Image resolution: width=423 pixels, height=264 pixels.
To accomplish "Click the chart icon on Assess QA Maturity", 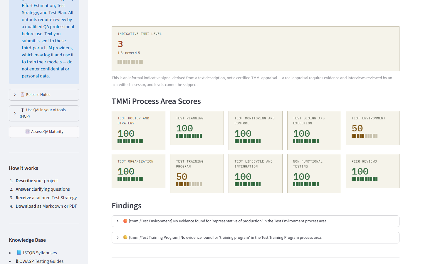I will pyautogui.click(x=27, y=131).
